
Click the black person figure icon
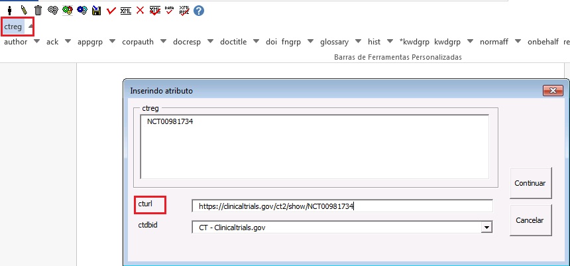[x=9, y=11]
